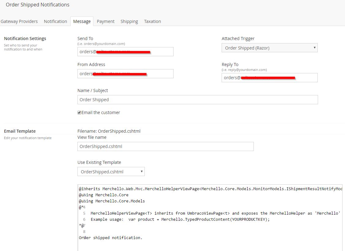Viewport: 345px width, 251px height.
Task: Open the Shipping tab
Action: point(129,21)
